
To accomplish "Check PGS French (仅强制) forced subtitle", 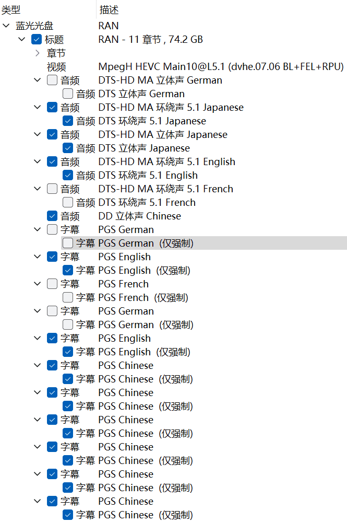I will (x=68, y=297).
